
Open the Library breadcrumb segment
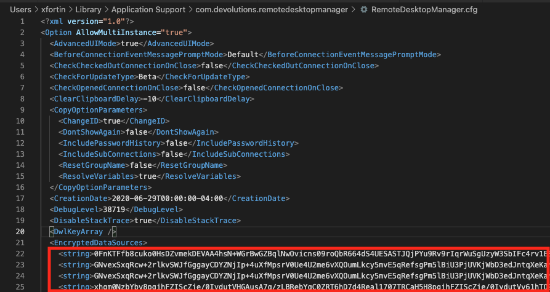pyautogui.click(x=88, y=9)
